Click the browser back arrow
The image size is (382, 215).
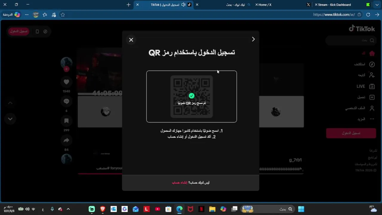coord(377,15)
